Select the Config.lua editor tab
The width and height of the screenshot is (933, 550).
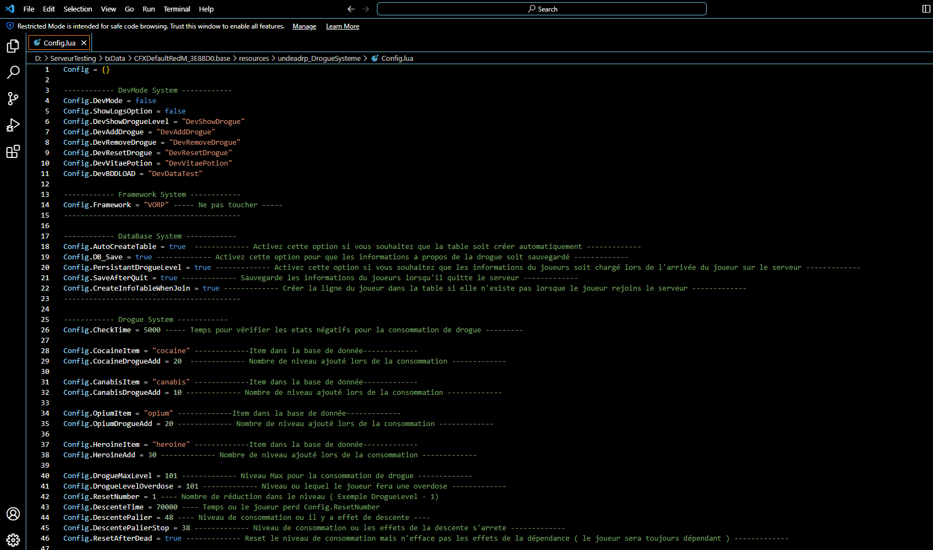[x=59, y=43]
